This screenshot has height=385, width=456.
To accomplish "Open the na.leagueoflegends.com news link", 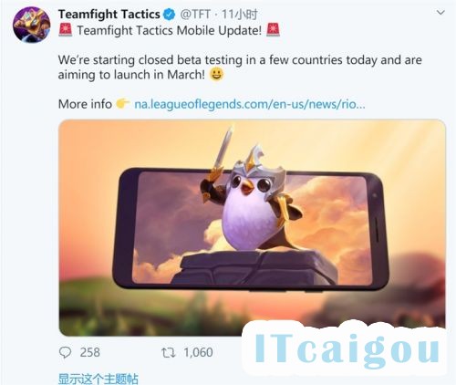I will pos(250,104).
